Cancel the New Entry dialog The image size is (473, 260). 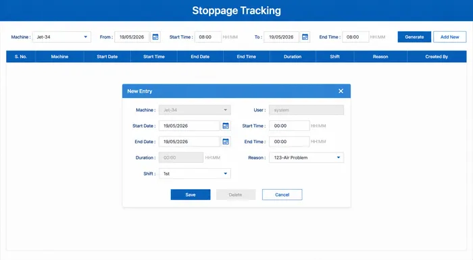click(x=282, y=194)
